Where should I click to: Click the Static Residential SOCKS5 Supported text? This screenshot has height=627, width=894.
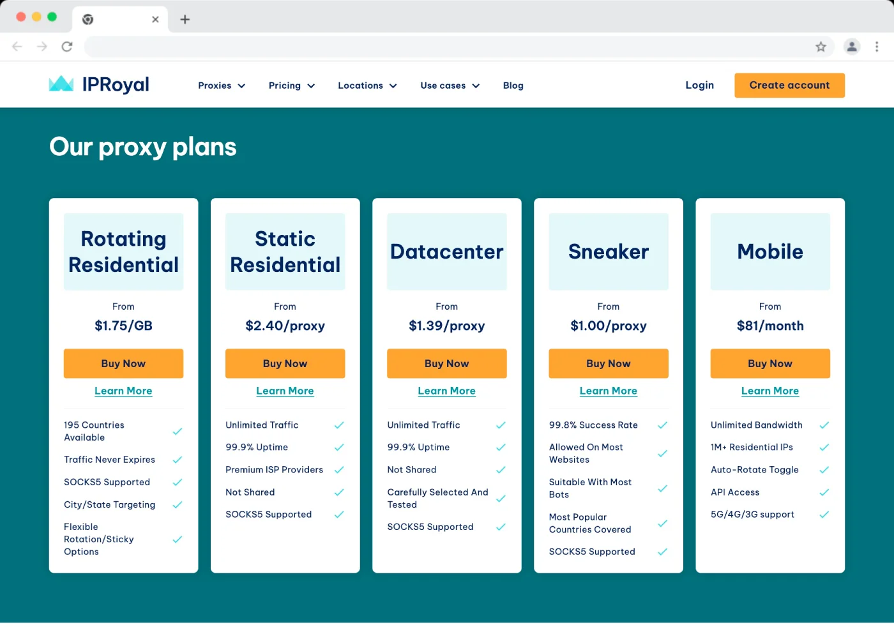click(269, 514)
